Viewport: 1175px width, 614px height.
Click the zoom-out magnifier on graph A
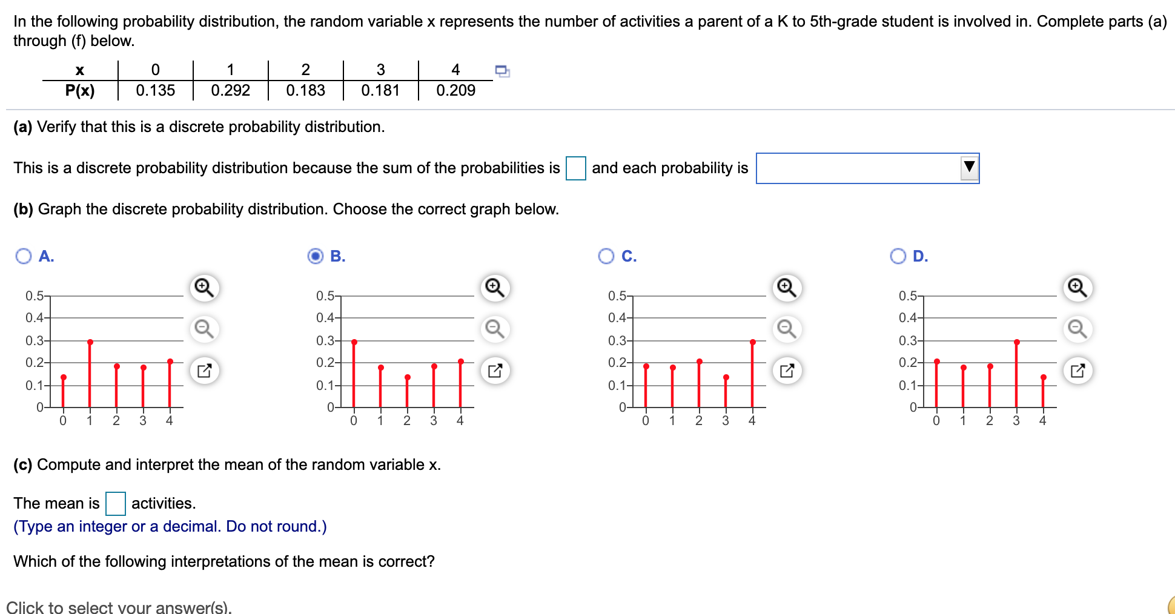pos(204,330)
